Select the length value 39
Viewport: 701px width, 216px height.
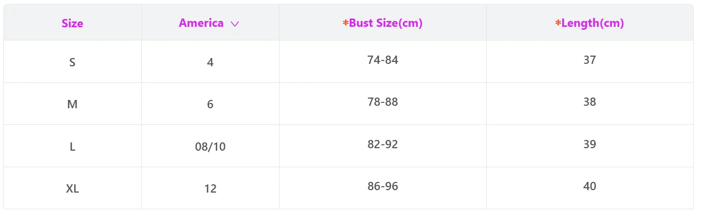click(590, 144)
